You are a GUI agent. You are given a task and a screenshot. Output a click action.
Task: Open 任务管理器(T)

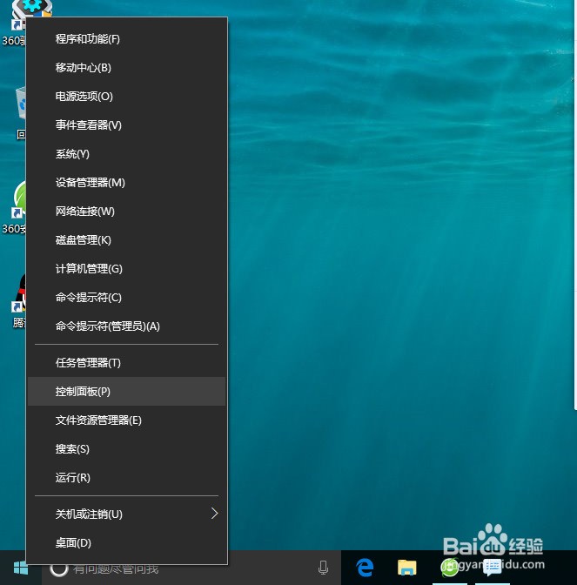pyautogui.click(x=126, y=363)
